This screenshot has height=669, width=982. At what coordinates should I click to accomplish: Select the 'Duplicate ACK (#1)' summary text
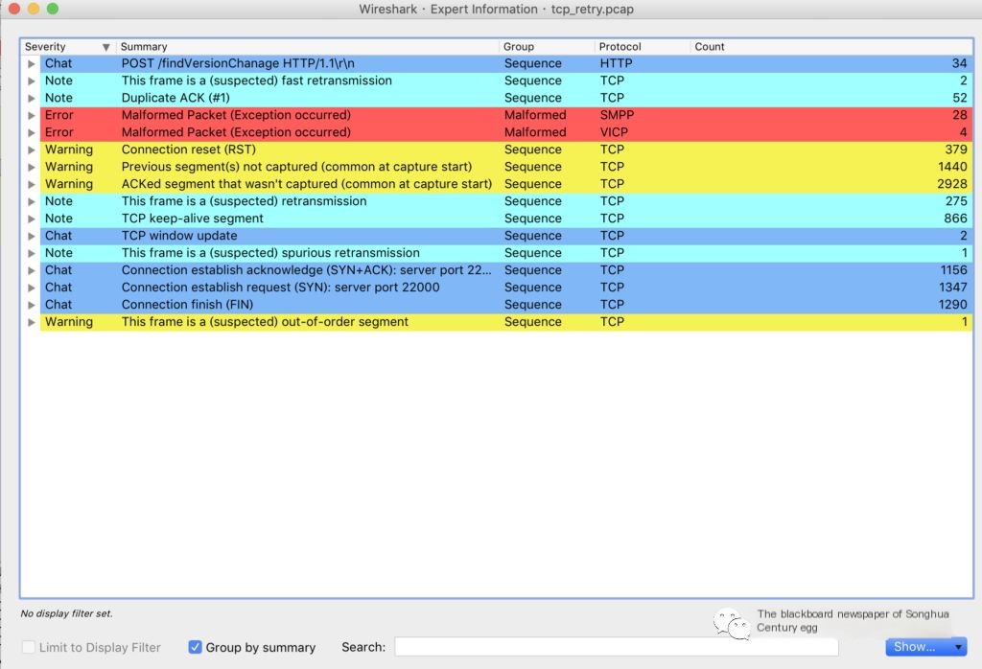coord(175,99)
